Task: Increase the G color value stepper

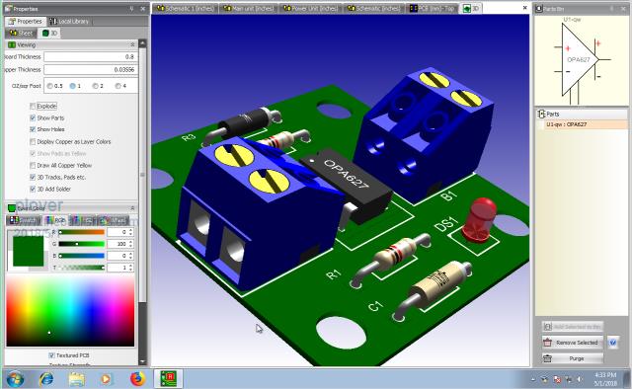Action: click(130, 242)
